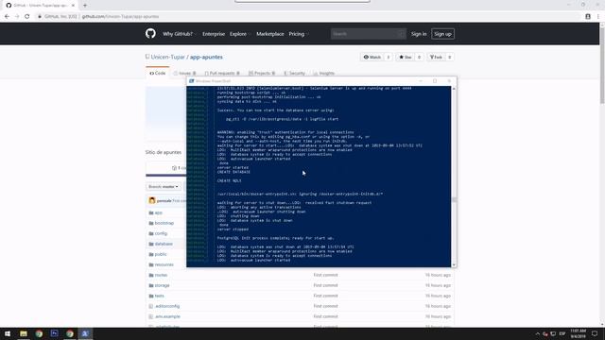The width and height of the screenshot is (605, 340).
Task: Click the site lock icon in address bar
Action: click(x=40, y=17)
